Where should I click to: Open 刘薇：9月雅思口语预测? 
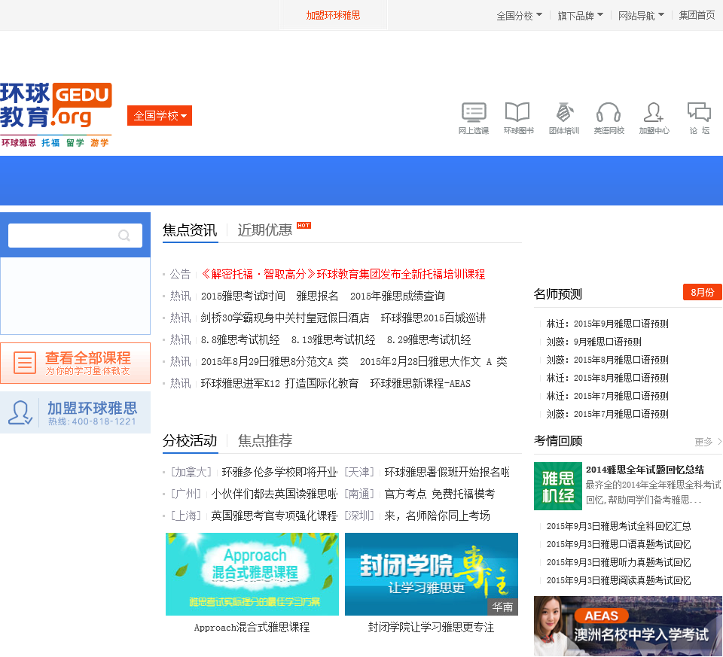point(594,342)
